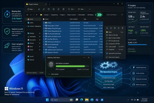This screenshot has width=154, height=103.
Task: Open Microsoft Teams from the taskbar
Action: coord(97,100)
